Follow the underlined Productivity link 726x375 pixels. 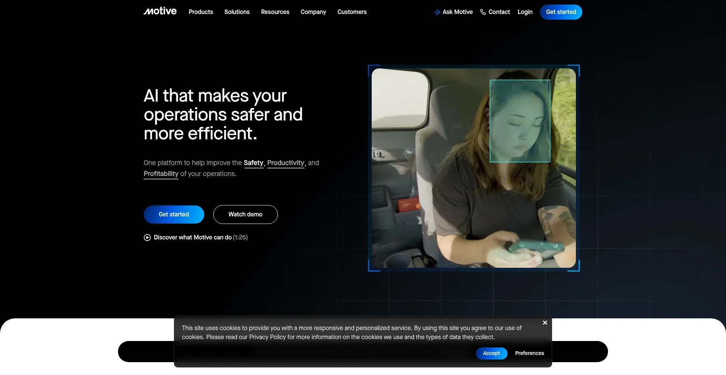click(285, 163)
